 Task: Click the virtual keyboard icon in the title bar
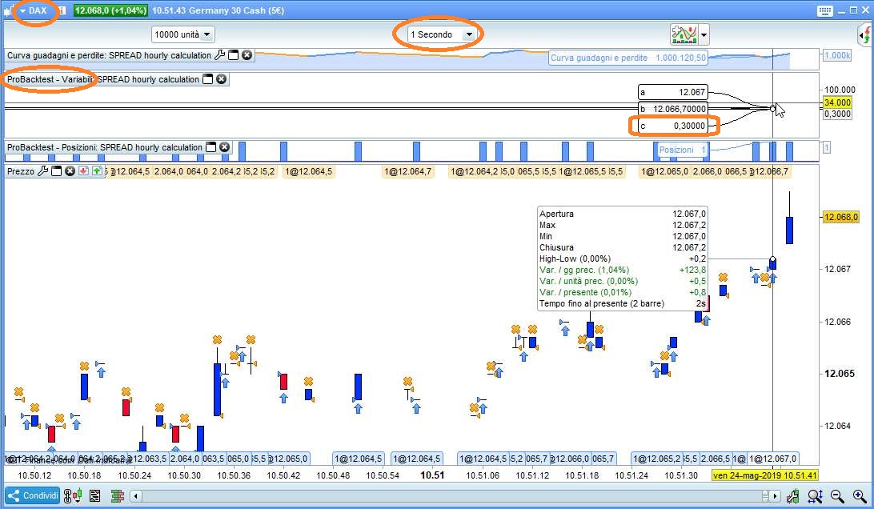825,10
